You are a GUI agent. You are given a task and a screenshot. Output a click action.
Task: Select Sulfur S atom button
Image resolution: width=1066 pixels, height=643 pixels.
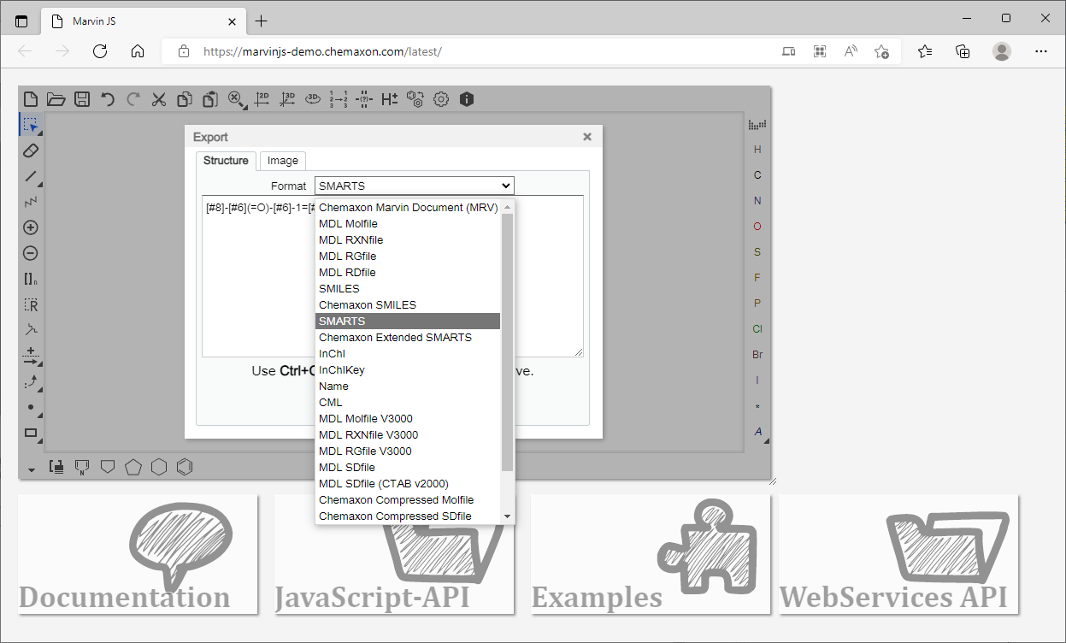[757, 252]
